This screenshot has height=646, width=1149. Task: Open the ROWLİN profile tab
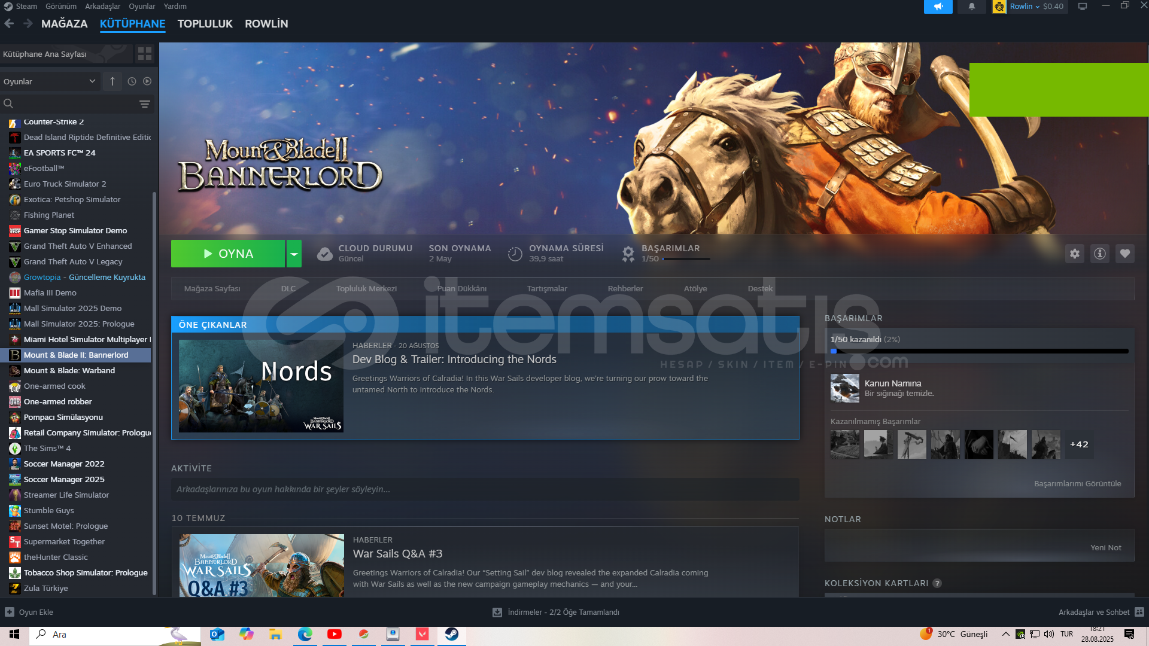(x=266, y=24)
